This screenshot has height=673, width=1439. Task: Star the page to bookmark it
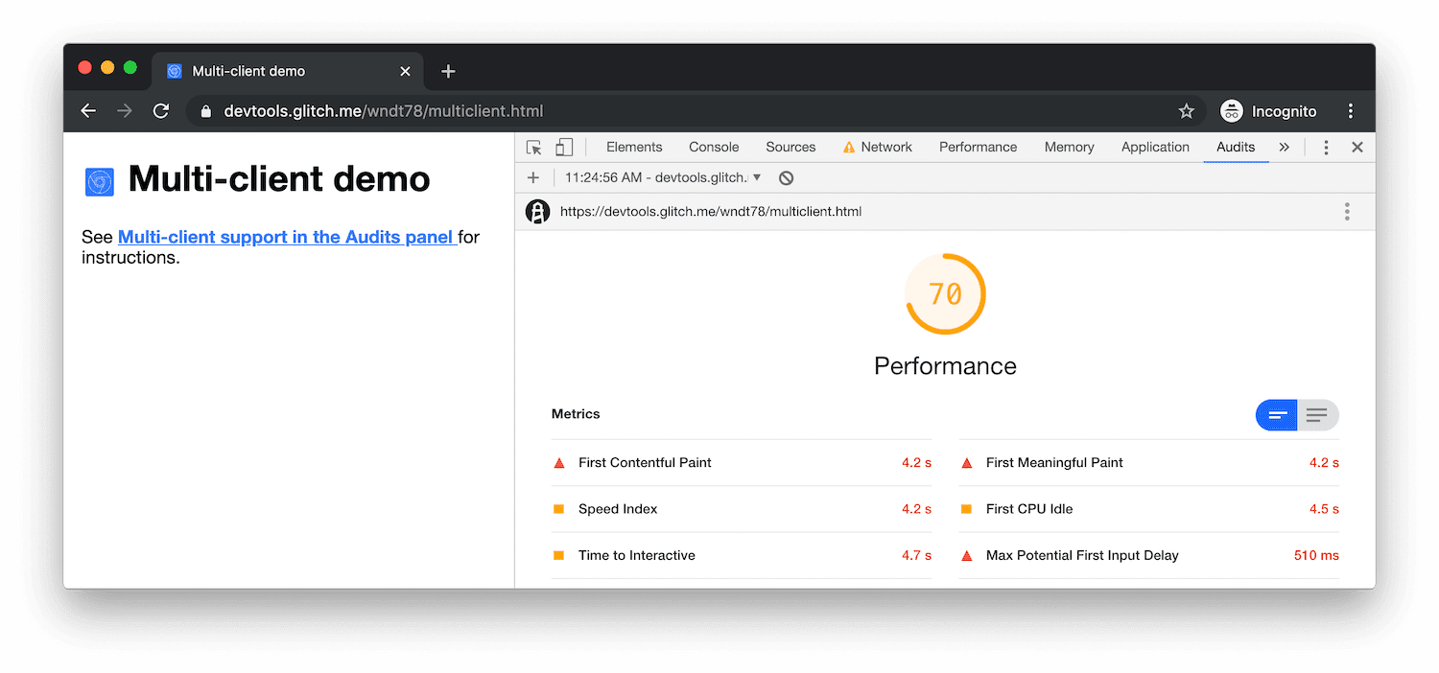[1187, 110]
